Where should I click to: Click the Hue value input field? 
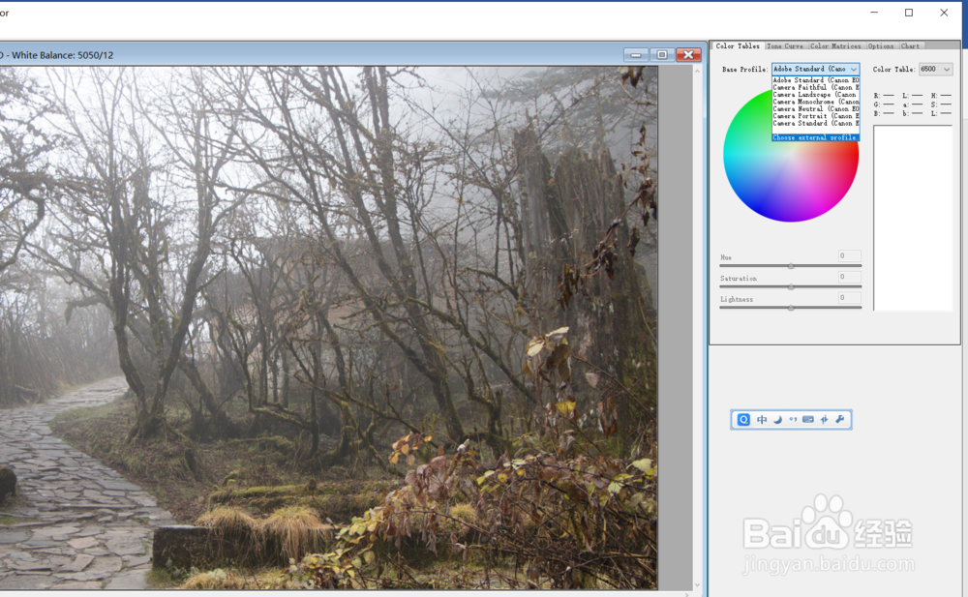click(x=850, y=255)
